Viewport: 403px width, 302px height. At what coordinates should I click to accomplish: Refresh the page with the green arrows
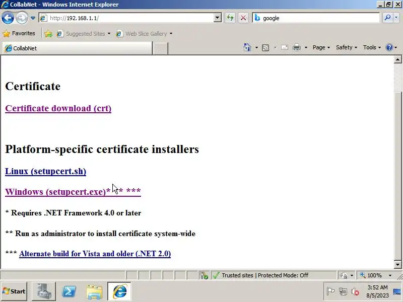click(230, 18)
